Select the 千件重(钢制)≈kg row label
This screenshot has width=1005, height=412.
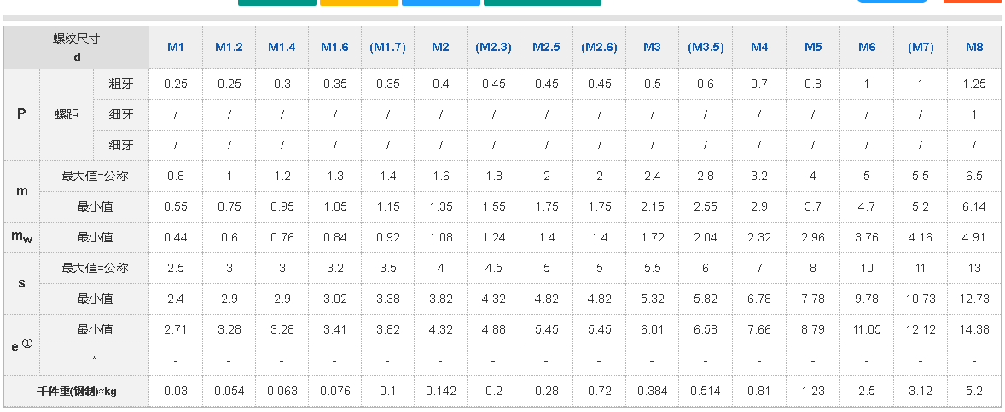tap(77, 392)
